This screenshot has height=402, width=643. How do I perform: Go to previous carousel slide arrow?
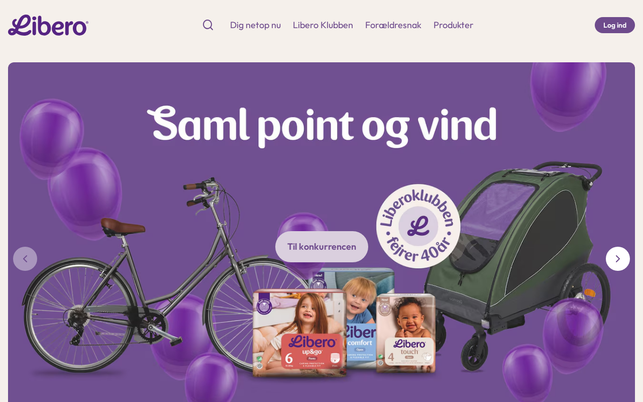click(25, 259)
